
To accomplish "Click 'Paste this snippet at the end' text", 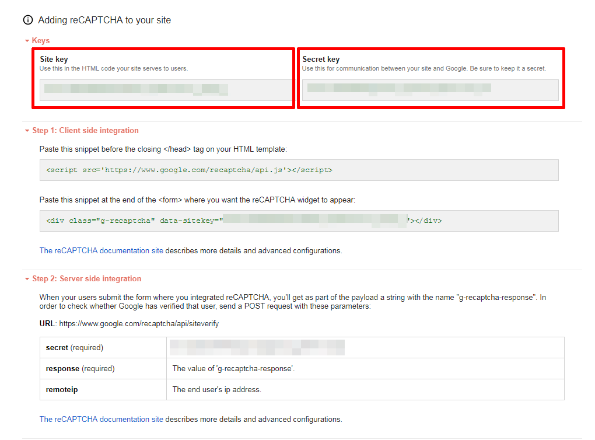I will click(x=197, y=200).
